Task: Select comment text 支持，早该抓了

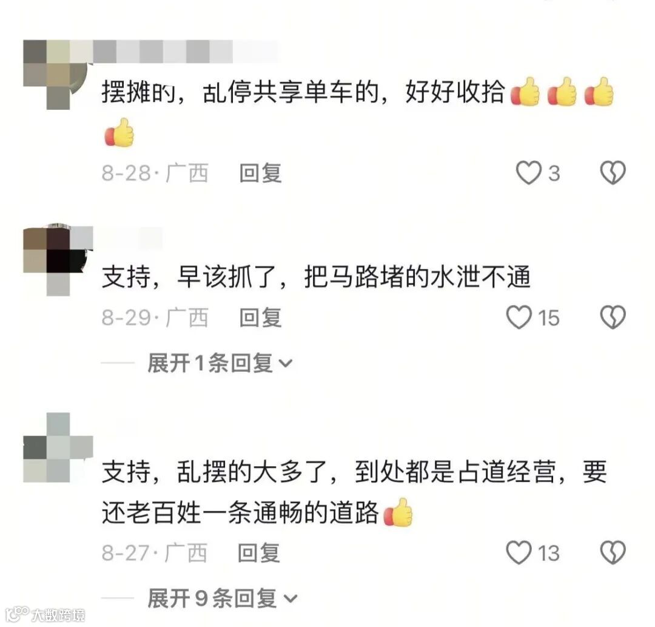Action: tap(193, 277)
